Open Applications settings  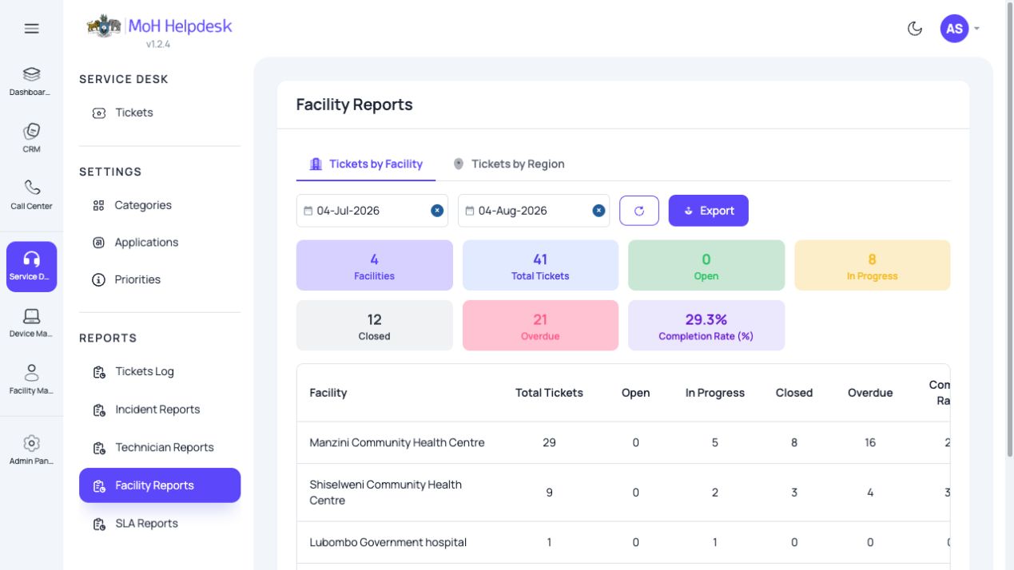click(160, 243)
